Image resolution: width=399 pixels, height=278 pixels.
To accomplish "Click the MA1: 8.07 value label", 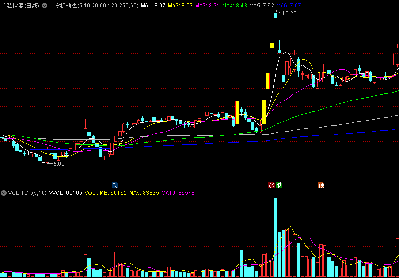I will click(153, 6).
